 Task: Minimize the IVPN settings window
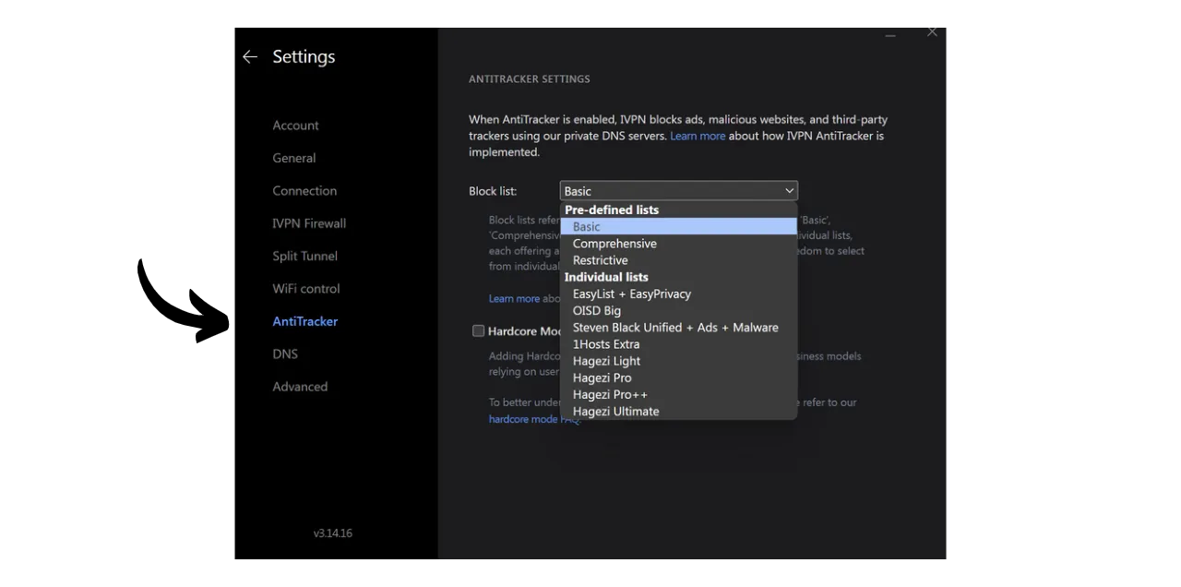(890, 34)
